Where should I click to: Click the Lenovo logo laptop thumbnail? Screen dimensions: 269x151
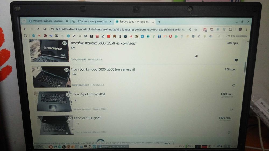(49, 51)
